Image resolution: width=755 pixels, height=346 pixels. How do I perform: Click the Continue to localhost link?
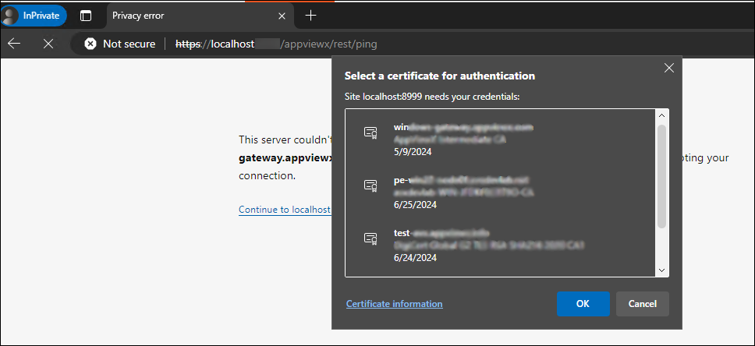point(285,210)
